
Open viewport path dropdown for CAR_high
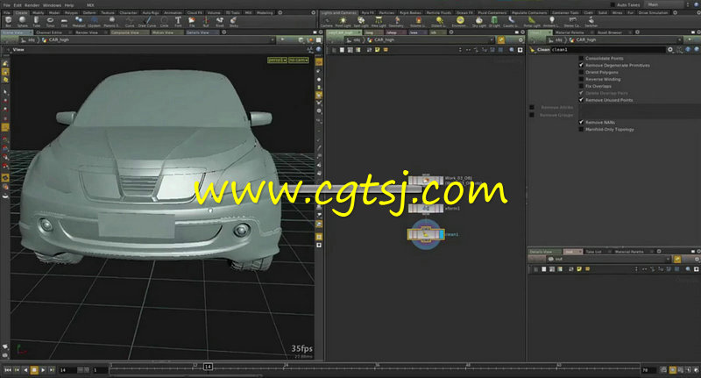tap(273, 39)
